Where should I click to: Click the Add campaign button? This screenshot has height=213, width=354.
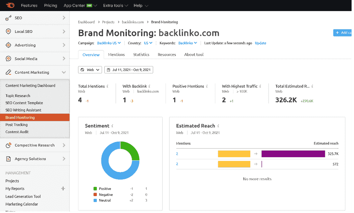click(x=342, y=33)
